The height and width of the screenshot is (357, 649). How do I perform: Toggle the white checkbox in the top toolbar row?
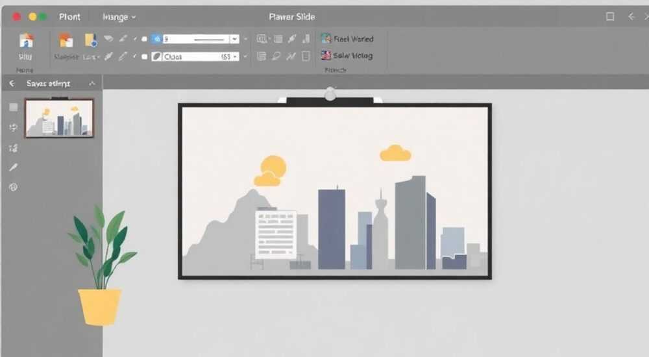pos(144,39)
